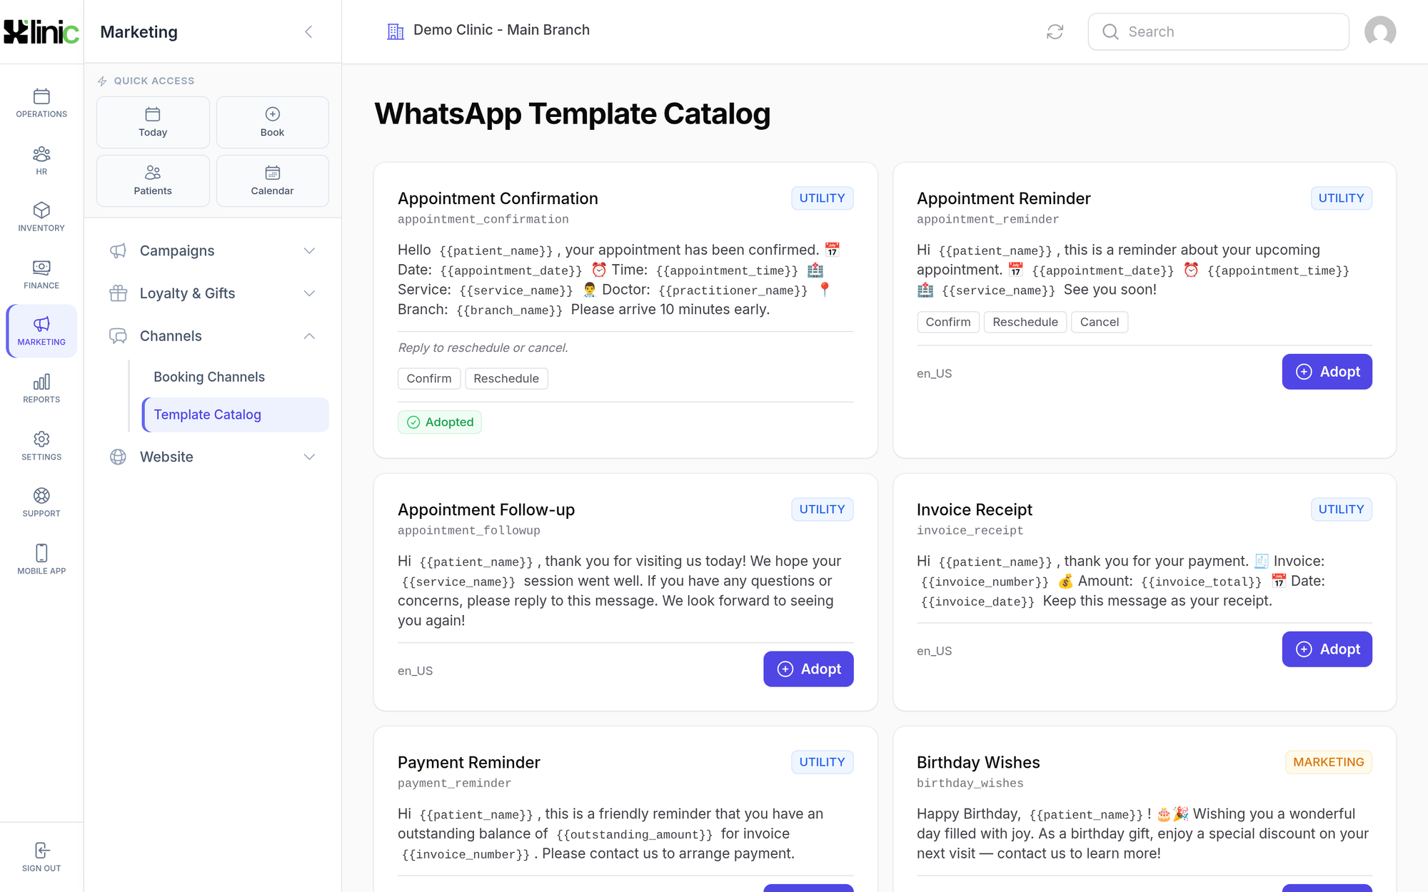Open the Operations section icon
1428x892 pixels.
click(x=41, y=96)
